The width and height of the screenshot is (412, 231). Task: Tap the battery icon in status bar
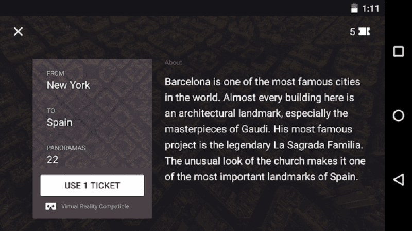coord(354,8)
